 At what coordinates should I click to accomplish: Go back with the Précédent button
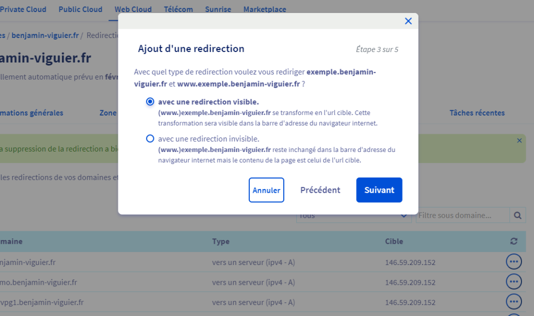point(320,190)
